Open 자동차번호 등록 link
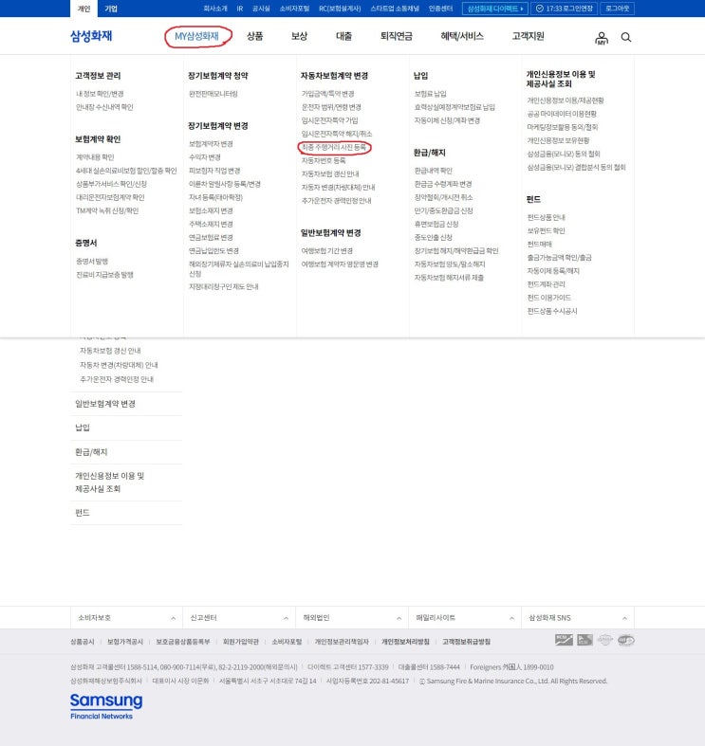The width and height of the screenshot is (705, 746). coord(324,161)
